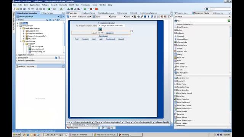Viewport: 244px width, 137px height.
Task: Open the Versioning menu
Action: 86,5
